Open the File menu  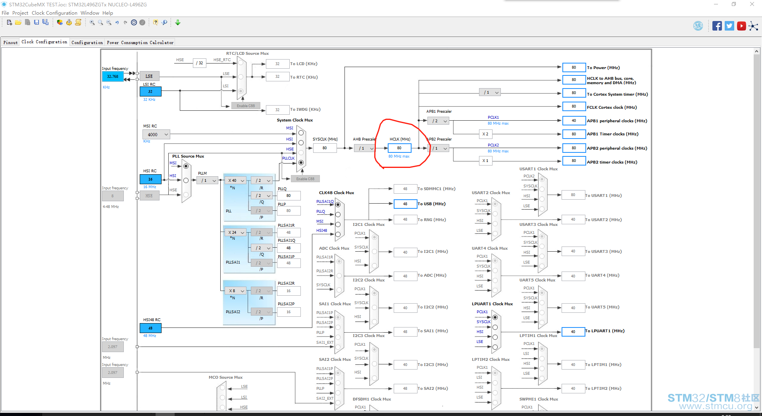click(5, 13)
